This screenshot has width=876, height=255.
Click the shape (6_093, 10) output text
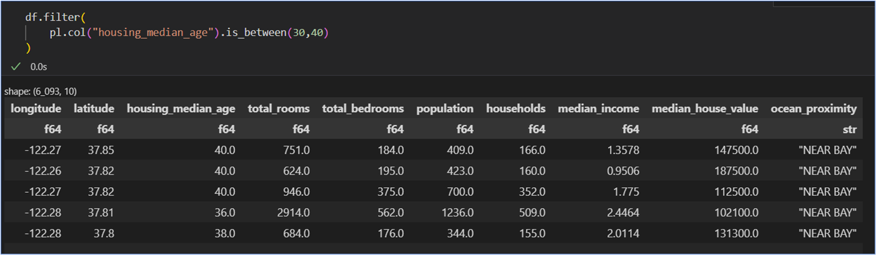click(41, 91)
